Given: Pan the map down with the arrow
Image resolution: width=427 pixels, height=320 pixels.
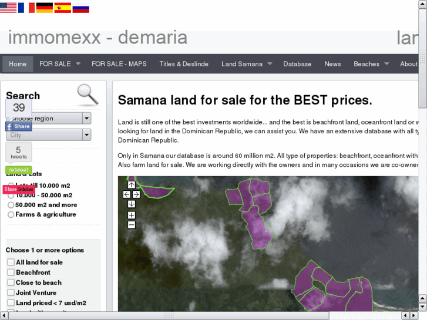Looking at the screenshot, I should coord(132,204).
